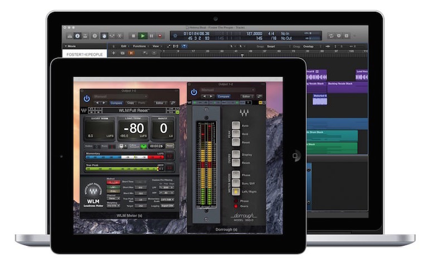
Task: Click the Waves logo in WLM toolbar
Action: (x=84, y=111)
